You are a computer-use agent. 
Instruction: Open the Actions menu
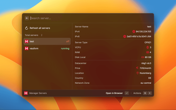point(137,93)
